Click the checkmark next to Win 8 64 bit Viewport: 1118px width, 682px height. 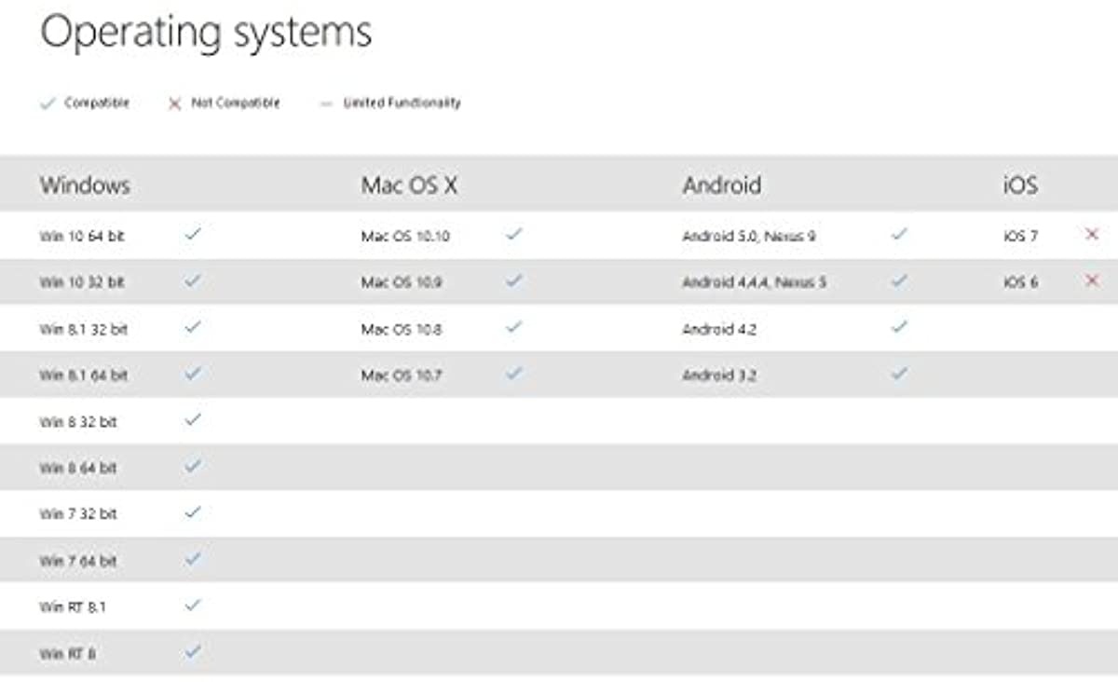point(193,466)
